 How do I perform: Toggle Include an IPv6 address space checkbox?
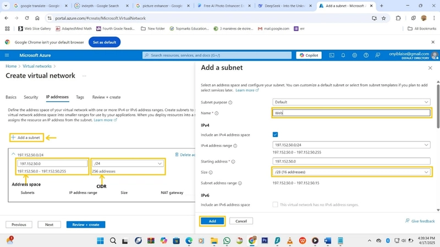click(x=276, y=205)
